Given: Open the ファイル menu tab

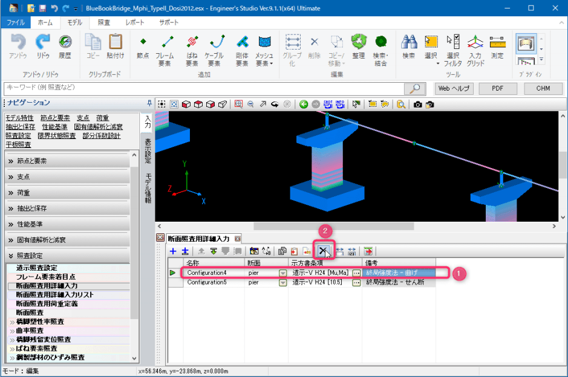Looking at the screenshot, I should point(15,22).
